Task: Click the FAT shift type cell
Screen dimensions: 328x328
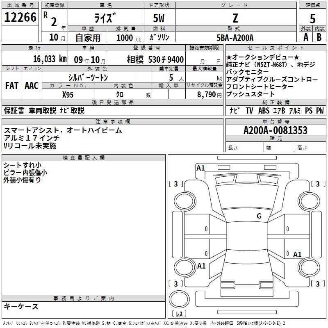Action: [x=11, y=86]
